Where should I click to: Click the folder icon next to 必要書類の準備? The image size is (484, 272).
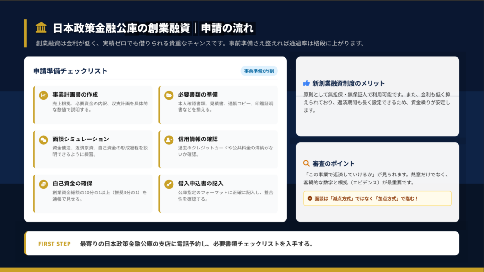(x=169, y=95)
